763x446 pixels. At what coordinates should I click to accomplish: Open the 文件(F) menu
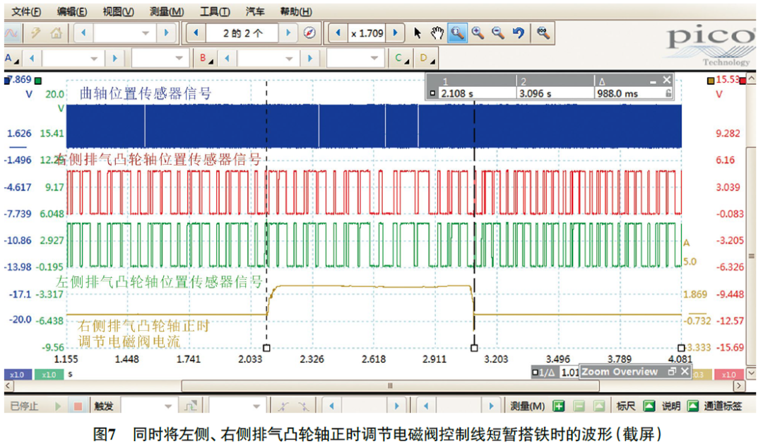coord(26,11)
